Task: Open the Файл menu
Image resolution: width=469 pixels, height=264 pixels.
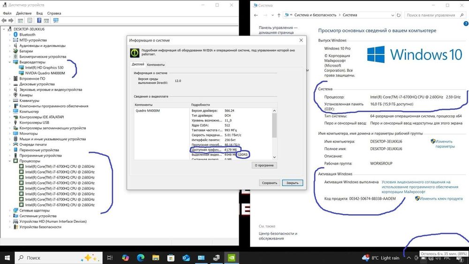Action: click(x=7, y=13)
